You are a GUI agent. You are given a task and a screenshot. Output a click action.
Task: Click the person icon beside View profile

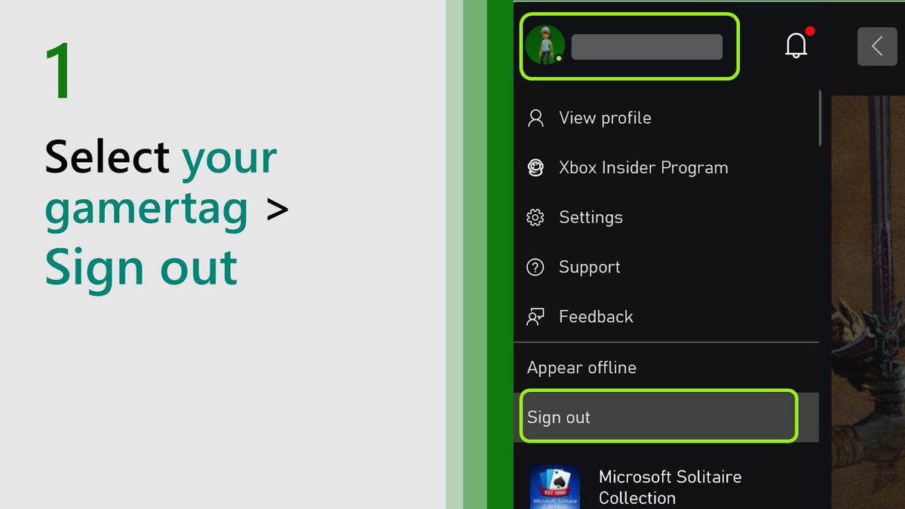click(x=535, y=118)
